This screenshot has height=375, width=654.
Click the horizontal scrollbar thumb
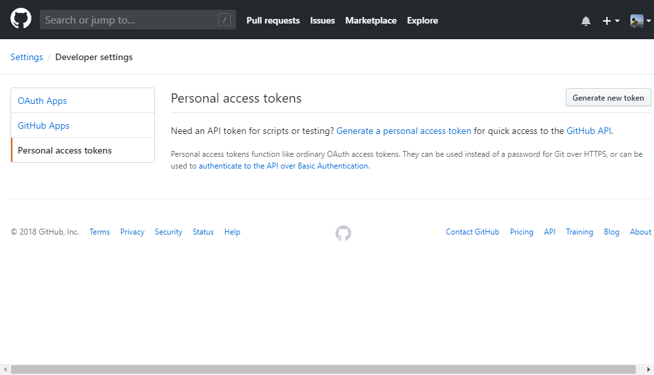click(323, 370)
